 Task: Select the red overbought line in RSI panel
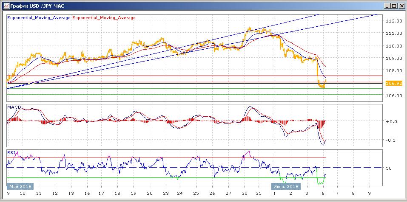pyautogui.click(x=170, y=157)
